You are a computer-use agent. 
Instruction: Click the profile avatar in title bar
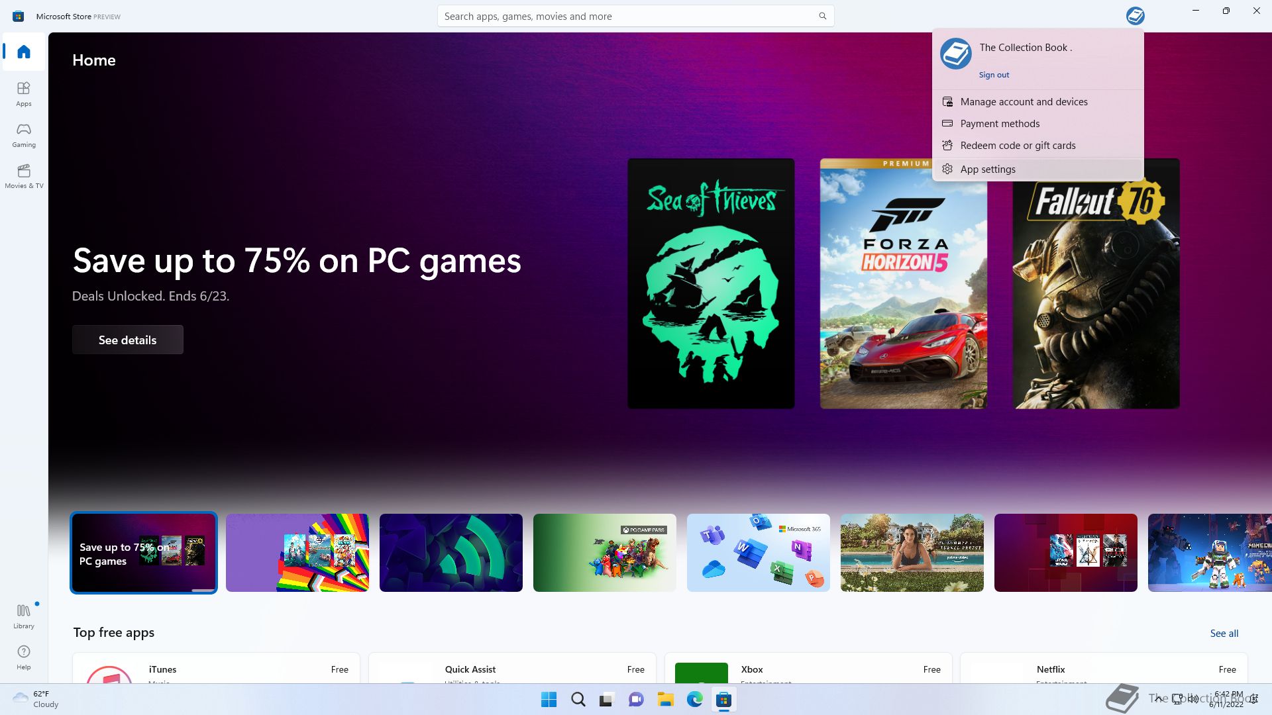(1135, 16)
